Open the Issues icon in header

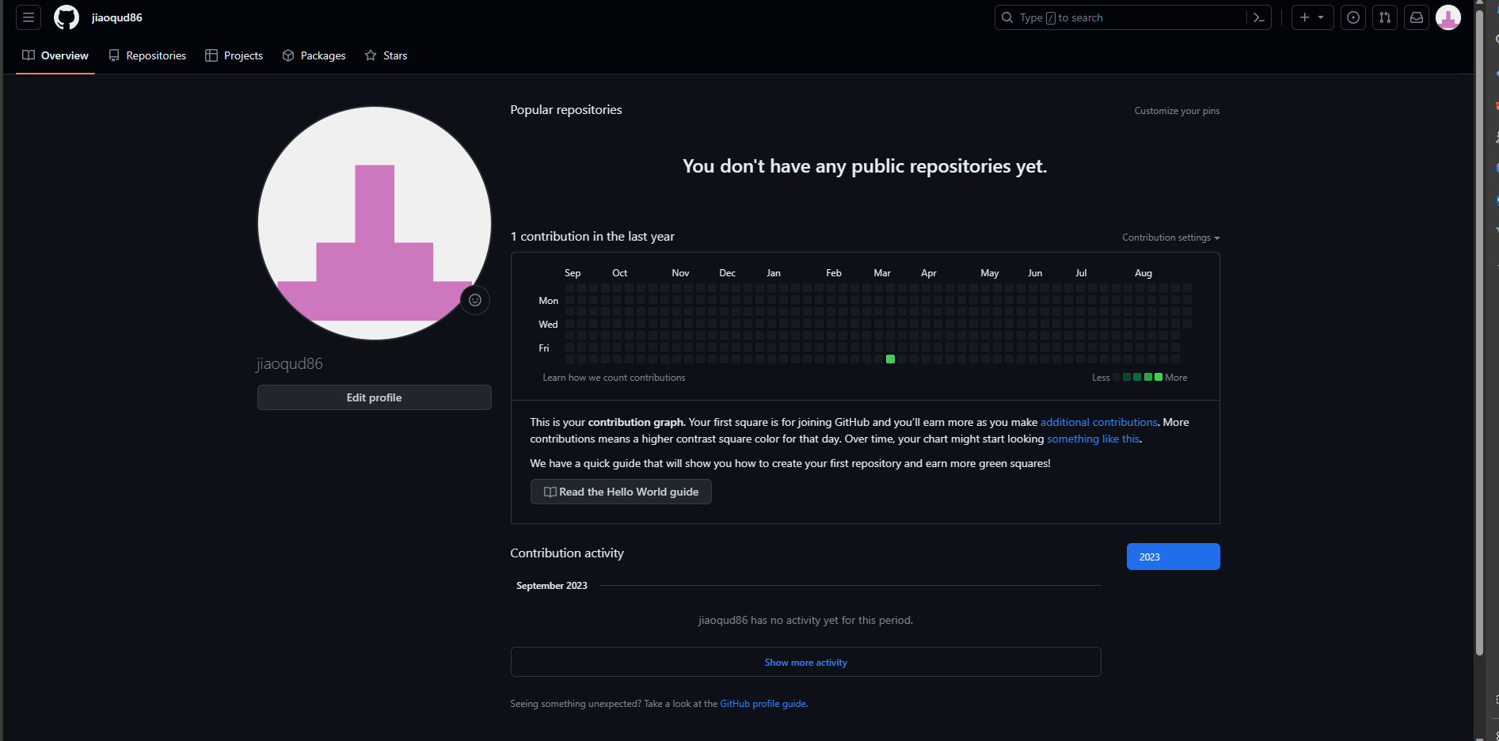click(x=1353, y=17)
